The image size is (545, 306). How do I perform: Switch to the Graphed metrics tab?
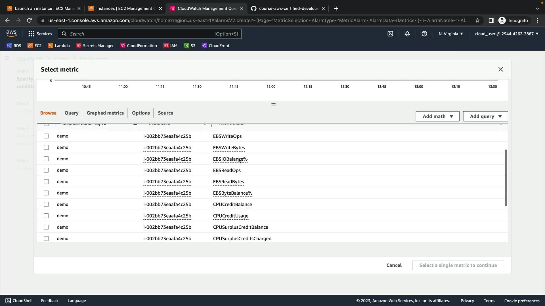click(105, 113)
